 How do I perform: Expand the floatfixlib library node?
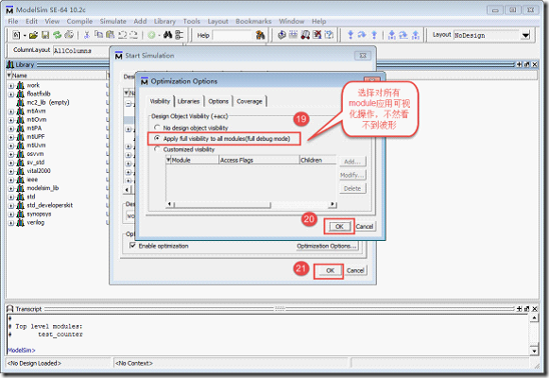point(10,94)
